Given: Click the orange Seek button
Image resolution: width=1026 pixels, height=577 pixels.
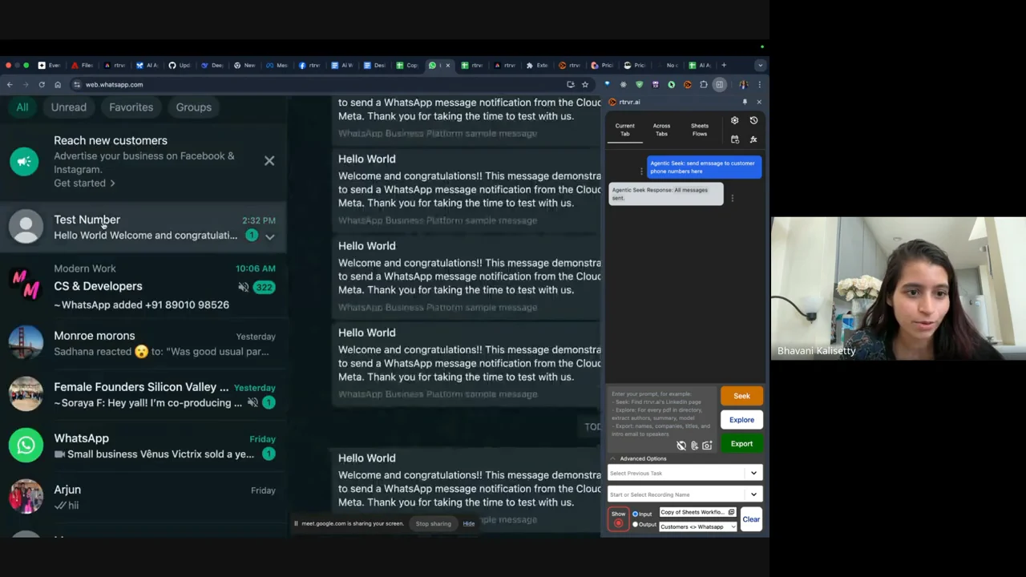Looking at the screenshot, I should click(741, 396).
